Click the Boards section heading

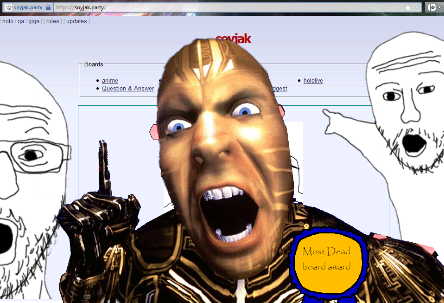pyautogui.click(x=94, y=64)
